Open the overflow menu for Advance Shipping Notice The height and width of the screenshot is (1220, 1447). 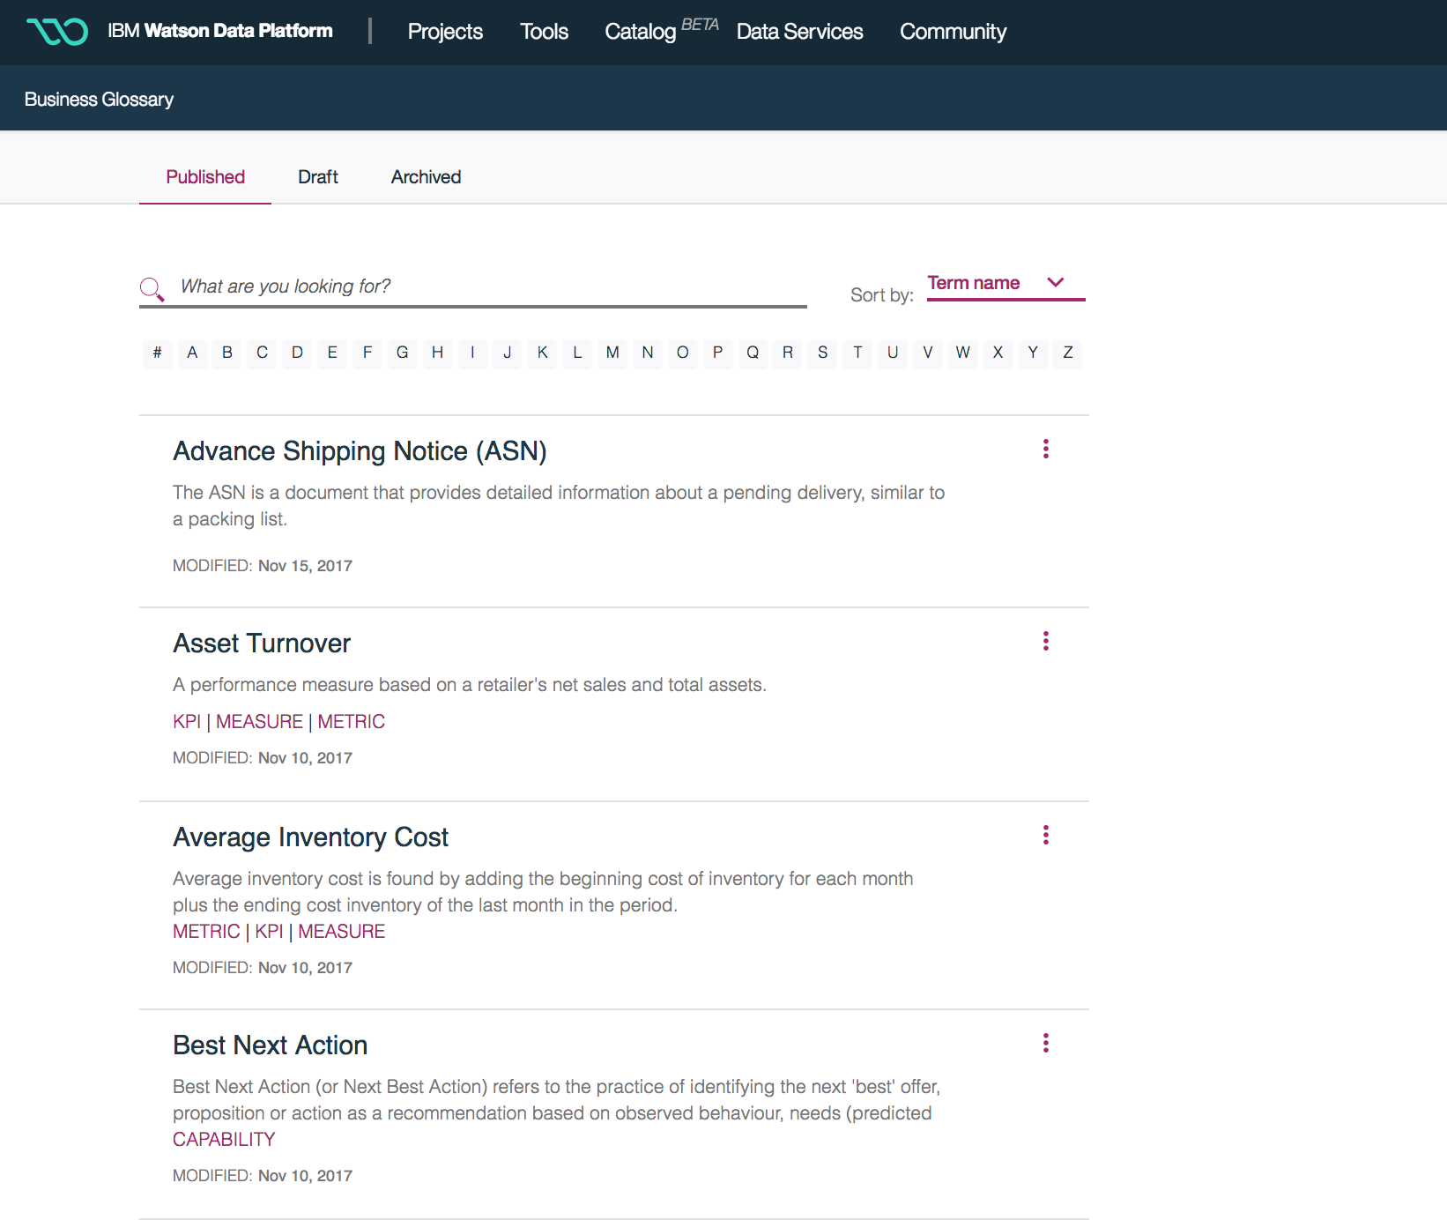(x=1045, y=449)
